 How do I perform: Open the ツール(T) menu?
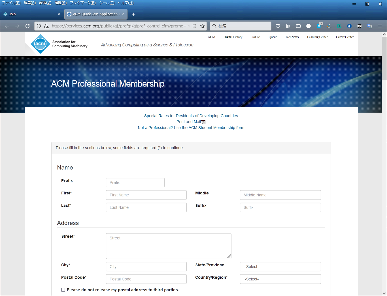pos(107,3)
